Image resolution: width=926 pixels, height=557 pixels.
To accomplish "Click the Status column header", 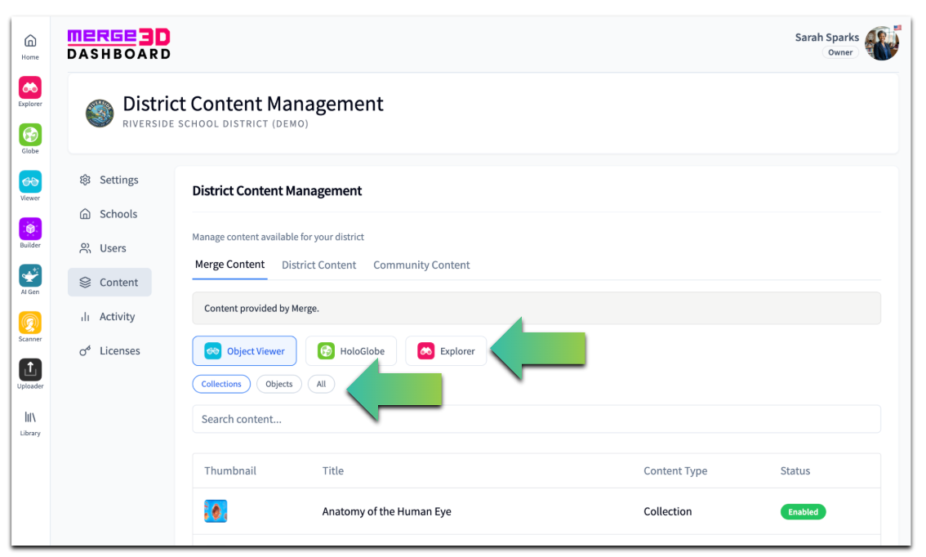I will (x=795, y=470).
